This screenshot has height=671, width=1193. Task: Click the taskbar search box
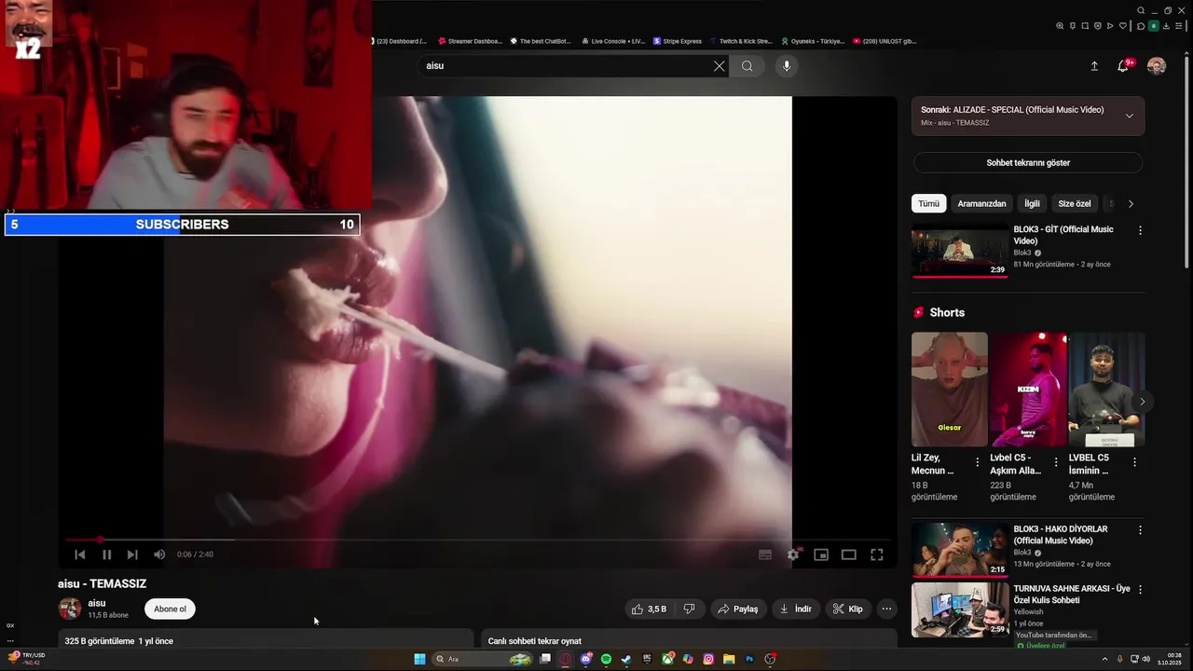(x=483, y=659)
